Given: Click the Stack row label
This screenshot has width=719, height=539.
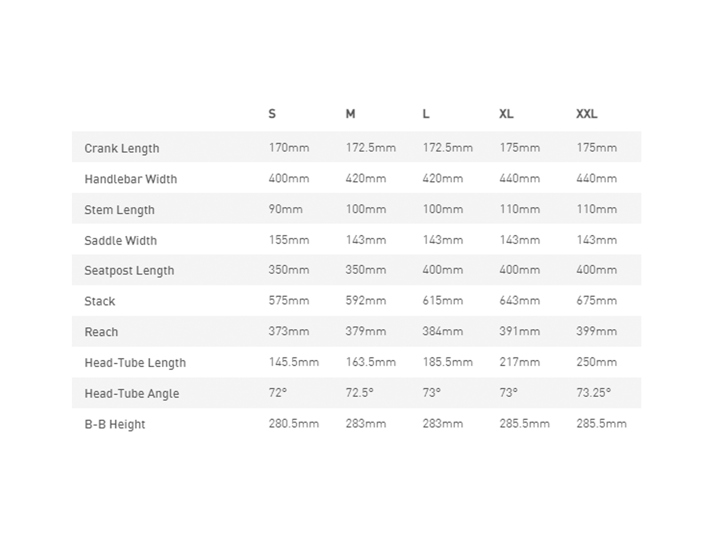Looking at the screenshot, I should point(100,301).
